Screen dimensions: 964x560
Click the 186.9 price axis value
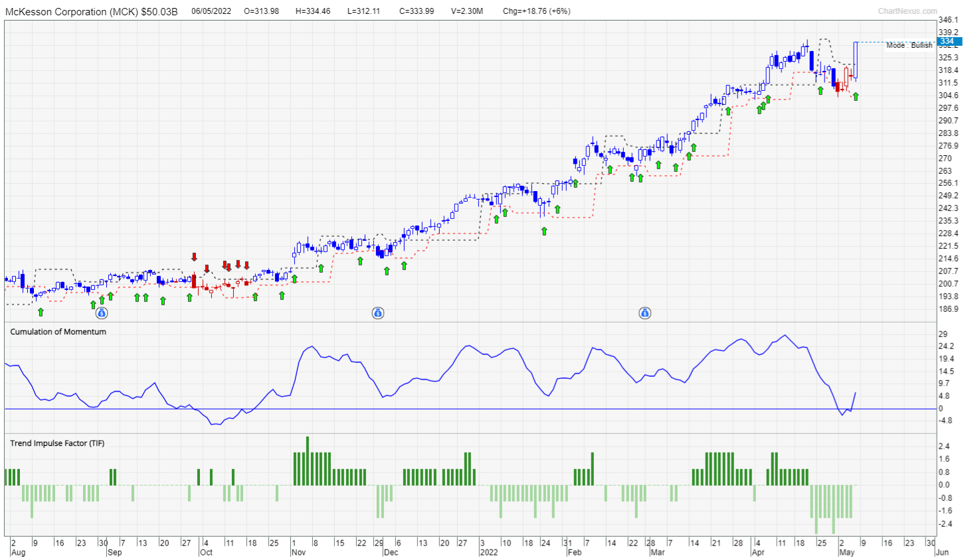click(948, 309)
